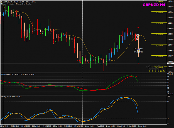Select the yellow 1.84000 level label
174x128 pixels.
coord(159,56)
